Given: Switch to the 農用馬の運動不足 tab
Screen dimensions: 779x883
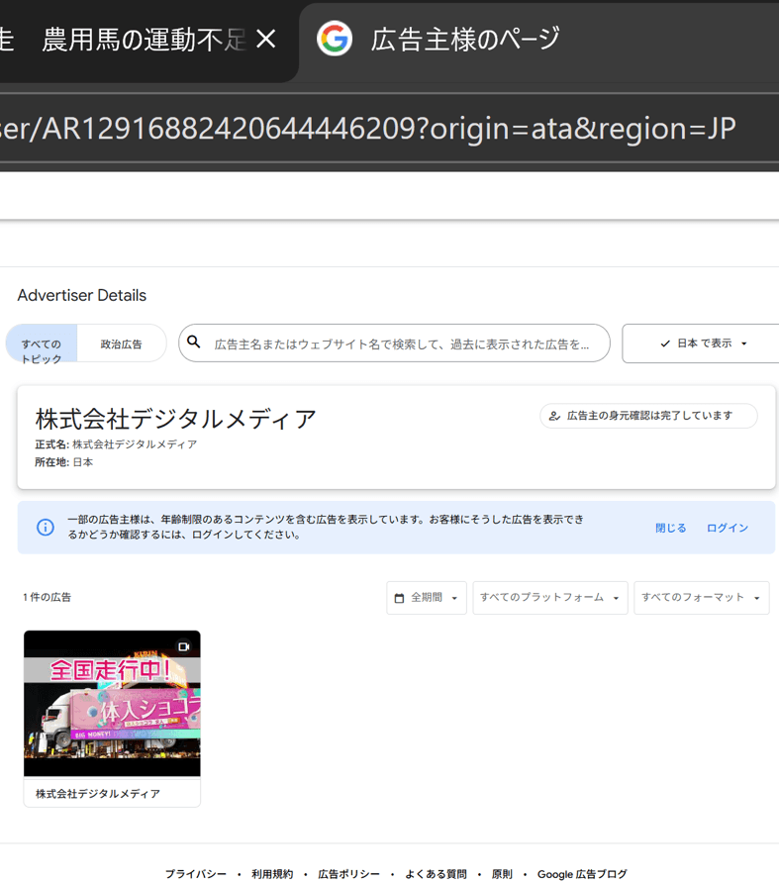Looking at the screenshot, I should (144, 40).
